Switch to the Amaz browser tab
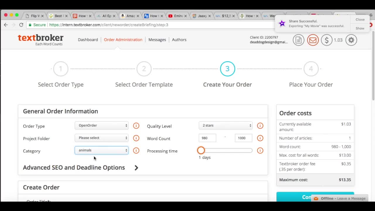Screen dimensions: 375x211 point(129,16)
